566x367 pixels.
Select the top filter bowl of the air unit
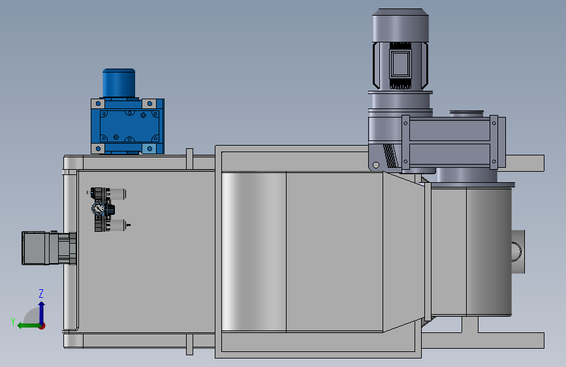point(118,194)
